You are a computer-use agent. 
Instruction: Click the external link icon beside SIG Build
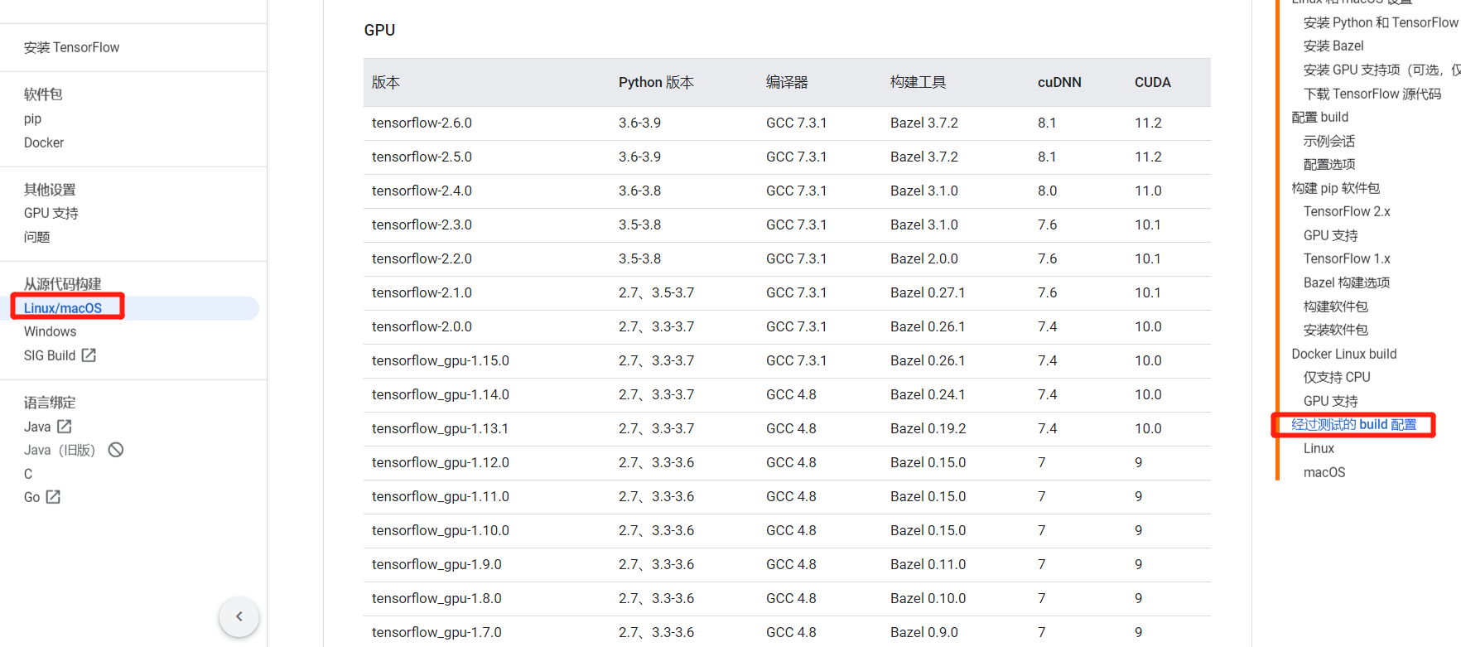tap(89, 355)
